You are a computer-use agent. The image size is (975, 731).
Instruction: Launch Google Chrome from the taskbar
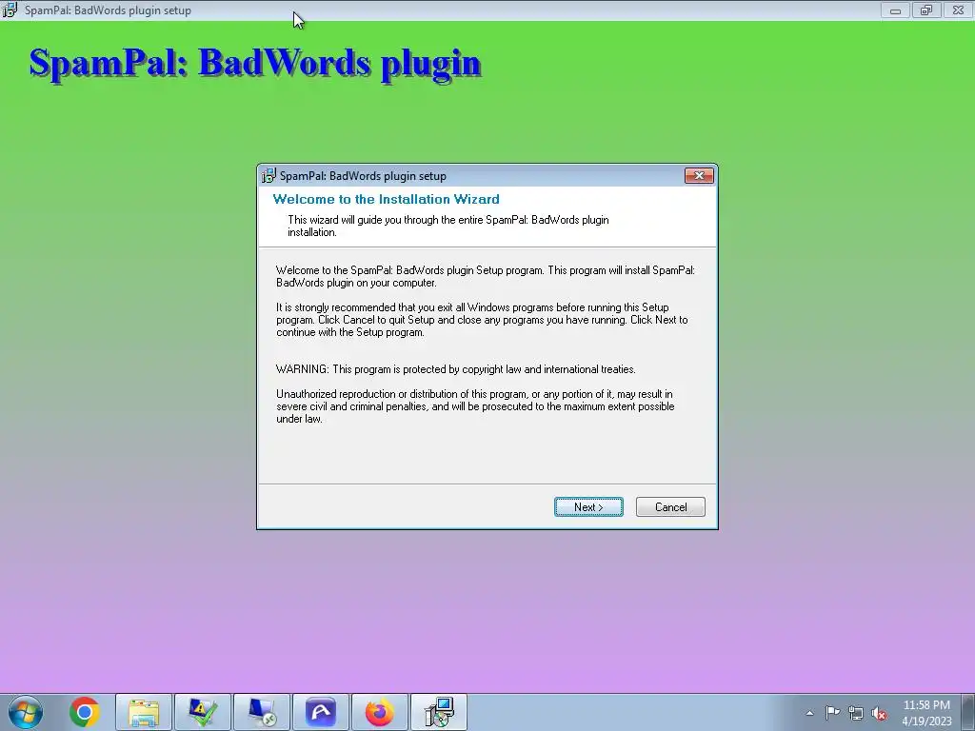click(x=85, y=712)
